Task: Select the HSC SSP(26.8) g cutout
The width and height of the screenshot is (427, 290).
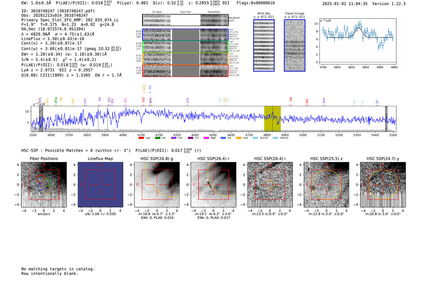Action: (157, 185)
